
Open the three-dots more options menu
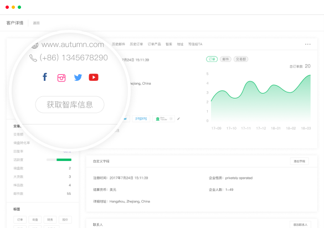(x=308, y=44)
